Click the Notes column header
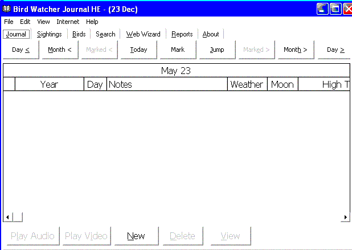Viewport: 352px width, 250px height. [167, 84]
